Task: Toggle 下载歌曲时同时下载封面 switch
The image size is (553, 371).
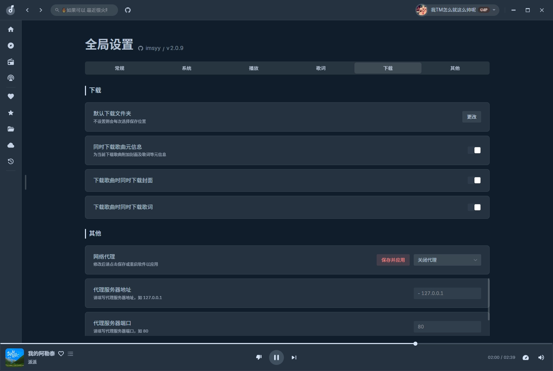Action: click(x=474, y=180)
